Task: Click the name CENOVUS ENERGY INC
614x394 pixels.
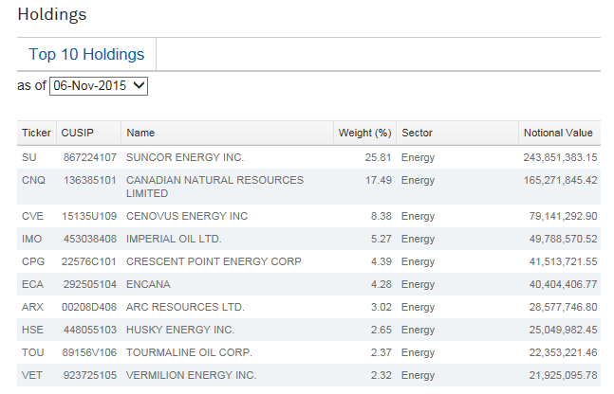Action: [x=187, y=216]
